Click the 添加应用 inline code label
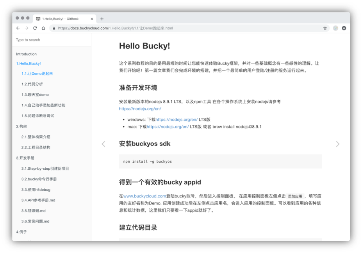This screenshot has height=253, width=362. coord(295,196)
